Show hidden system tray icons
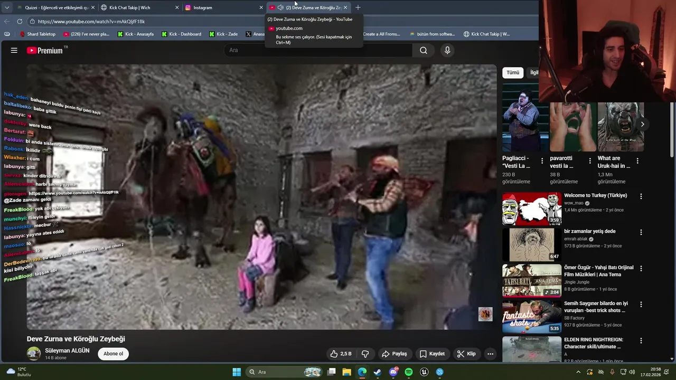676x380 pixels. point(578,372)
